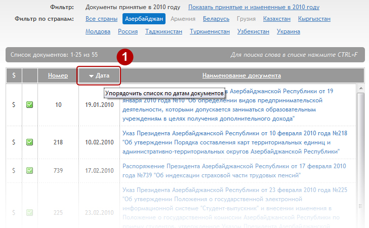Toggle green checkbox for document 218

click(30, 142)
